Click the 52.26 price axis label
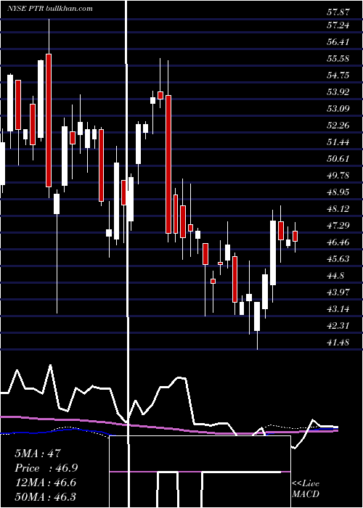 tap(338, 125)
